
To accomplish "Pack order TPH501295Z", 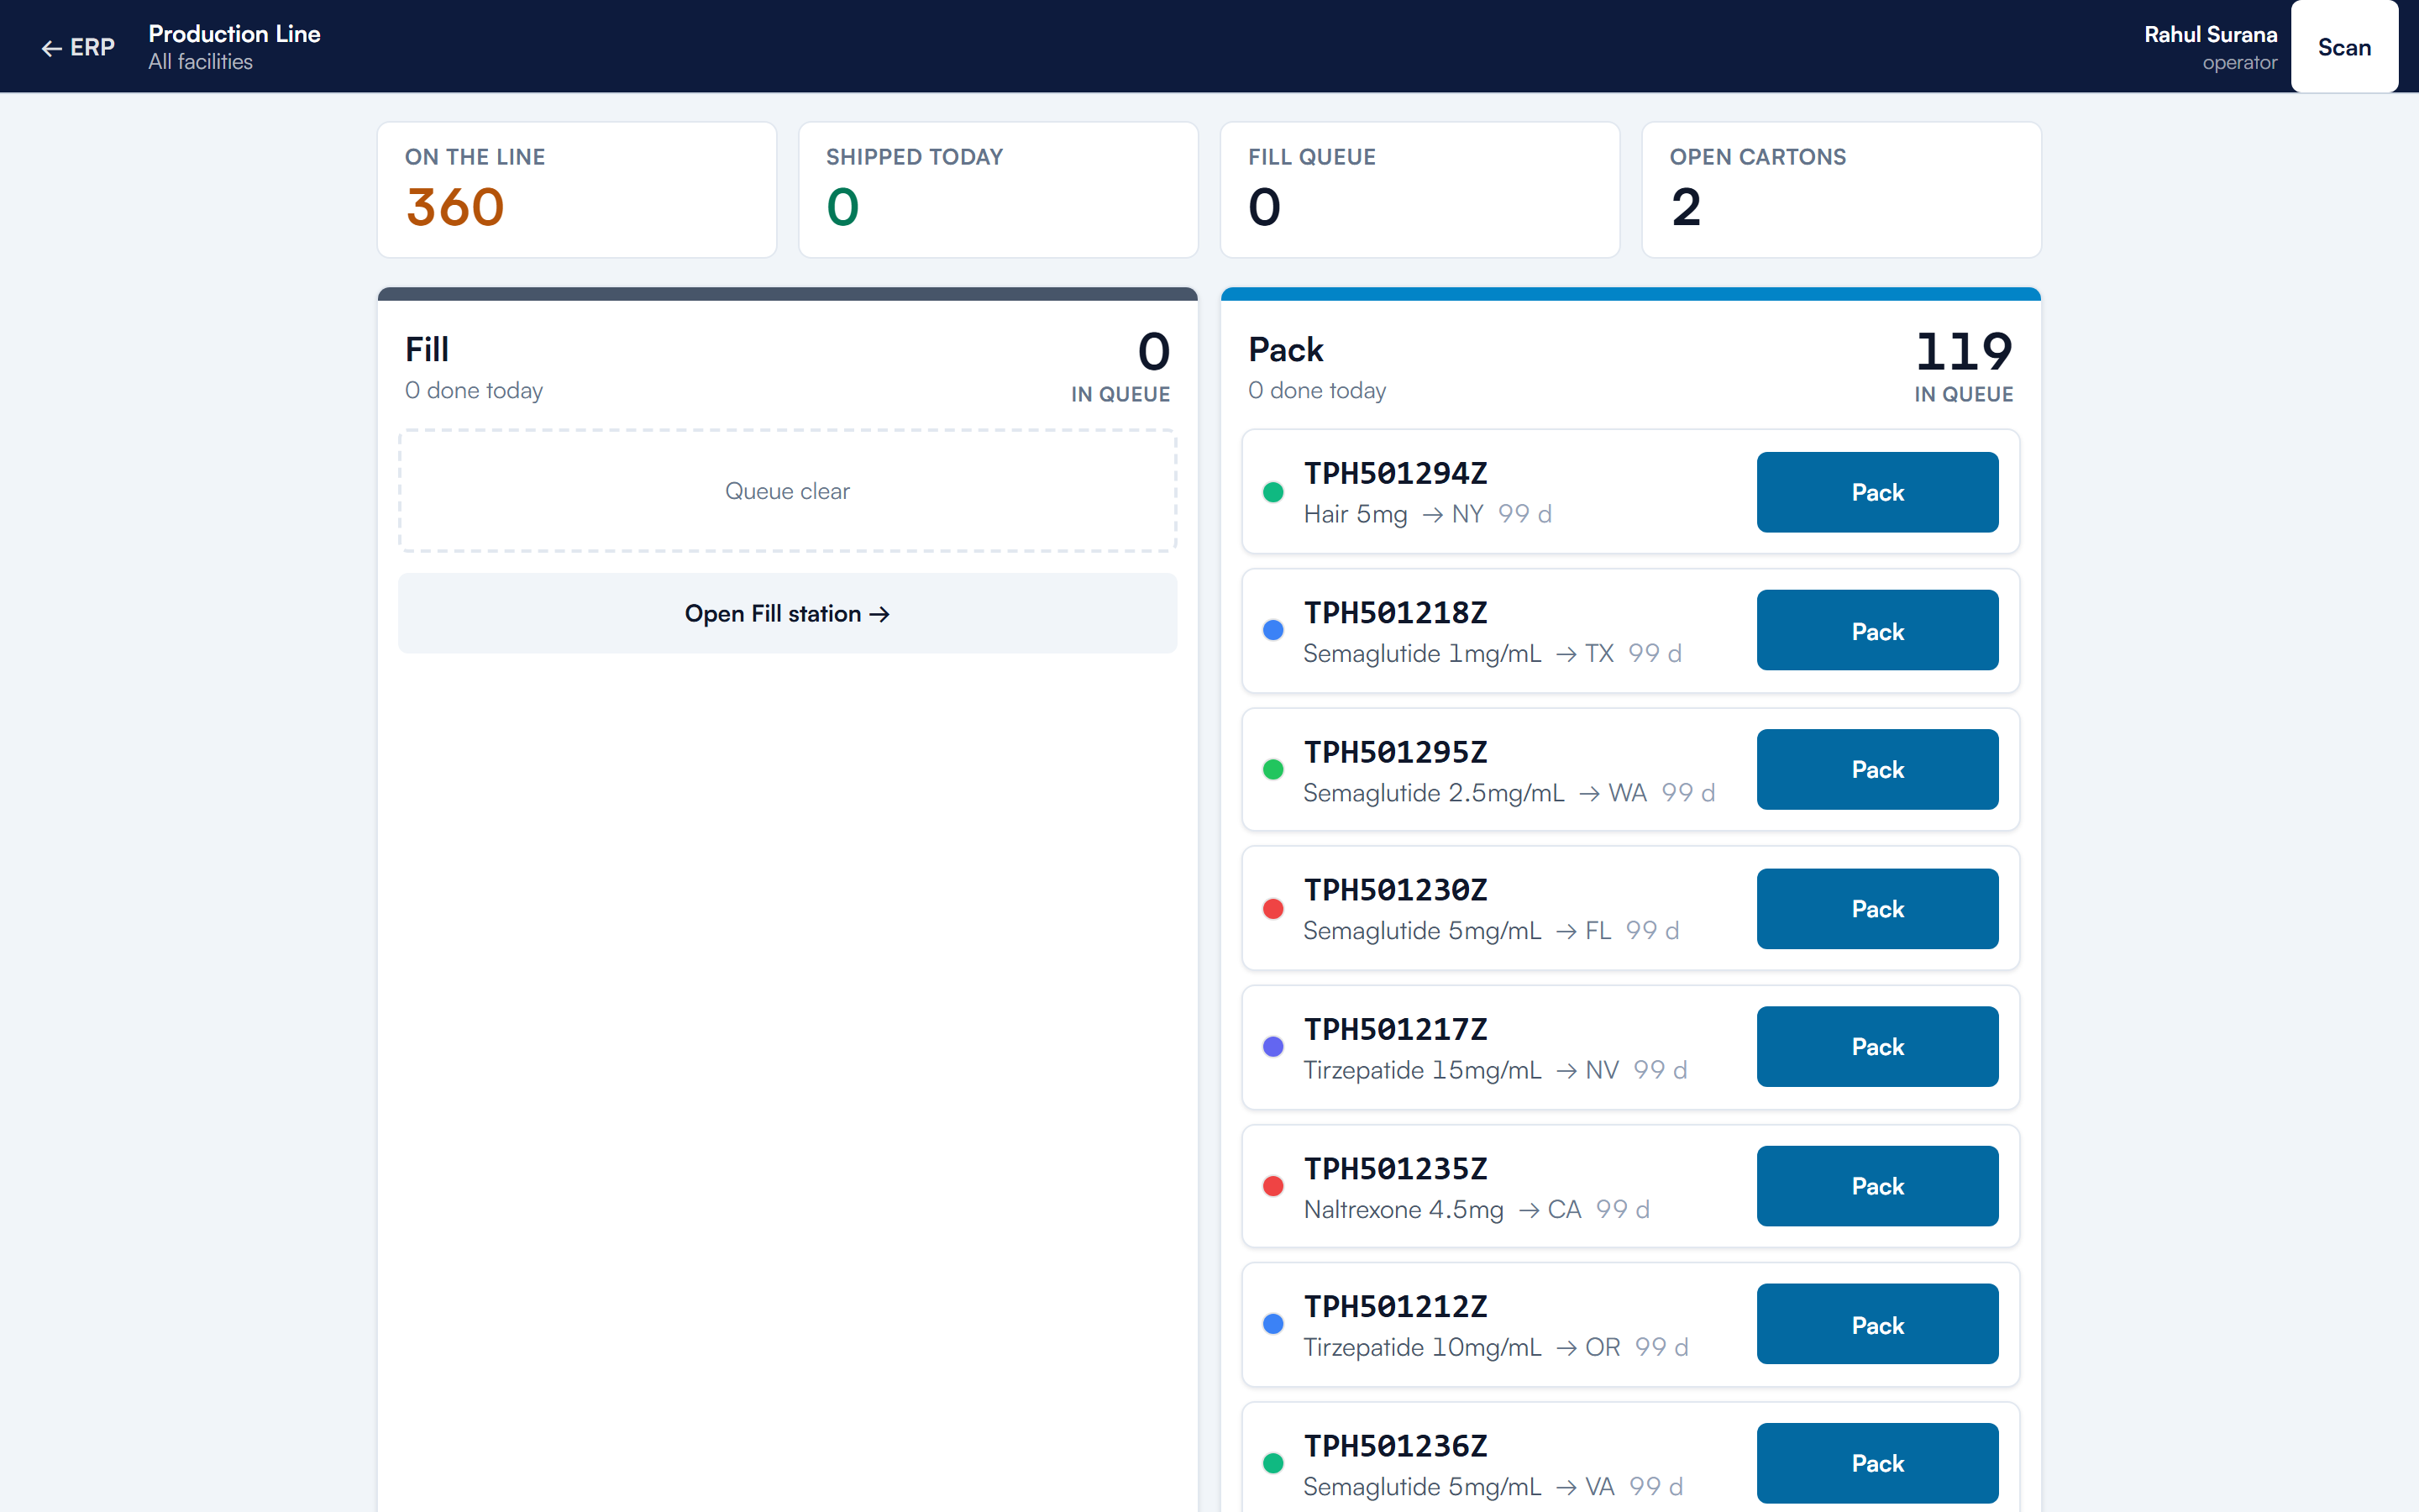I will (x=1877, y=769).
